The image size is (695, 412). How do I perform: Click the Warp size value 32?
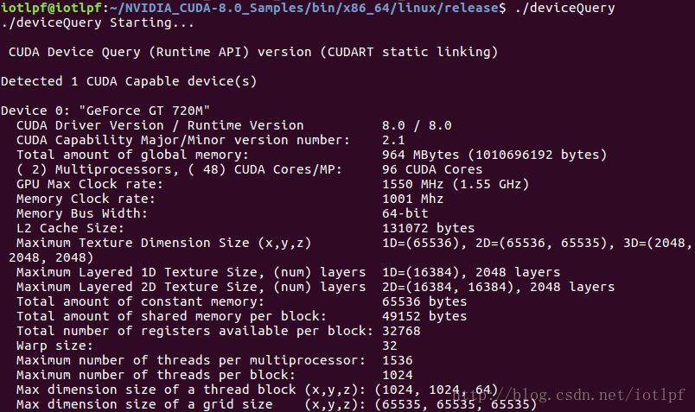389,345
